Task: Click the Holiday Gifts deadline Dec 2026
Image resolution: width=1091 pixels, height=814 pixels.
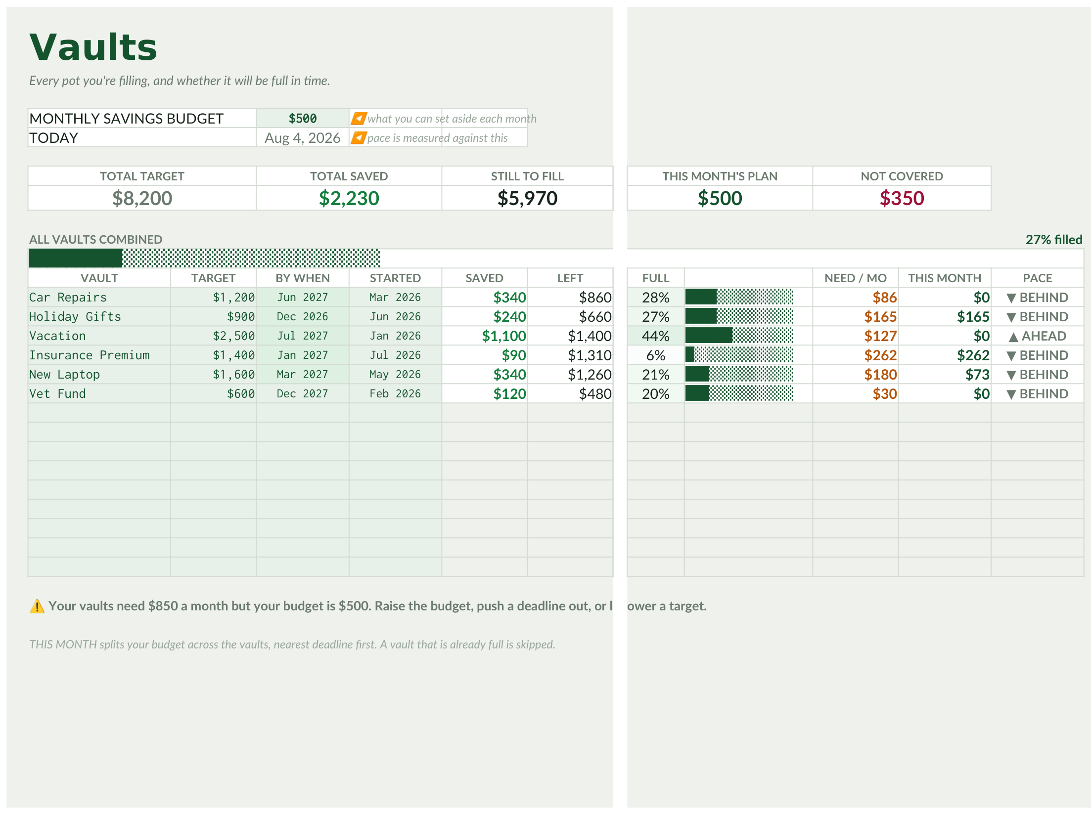Action: coord(302,316)
